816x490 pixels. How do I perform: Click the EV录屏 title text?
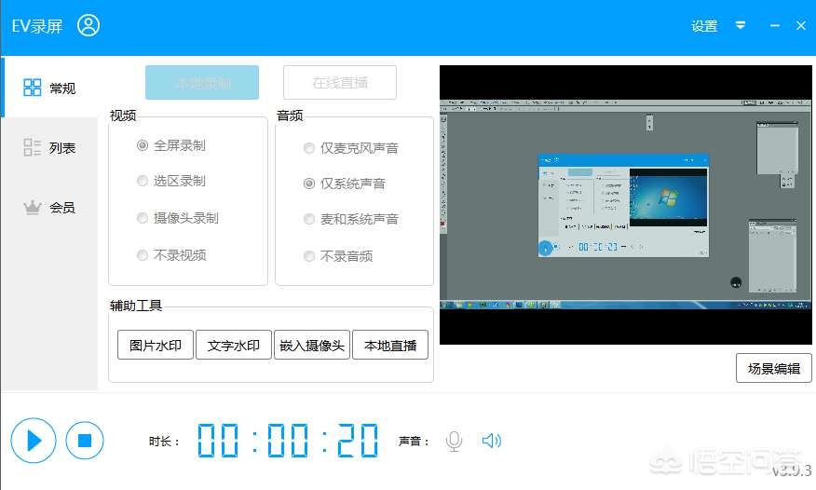pos(37,25)
